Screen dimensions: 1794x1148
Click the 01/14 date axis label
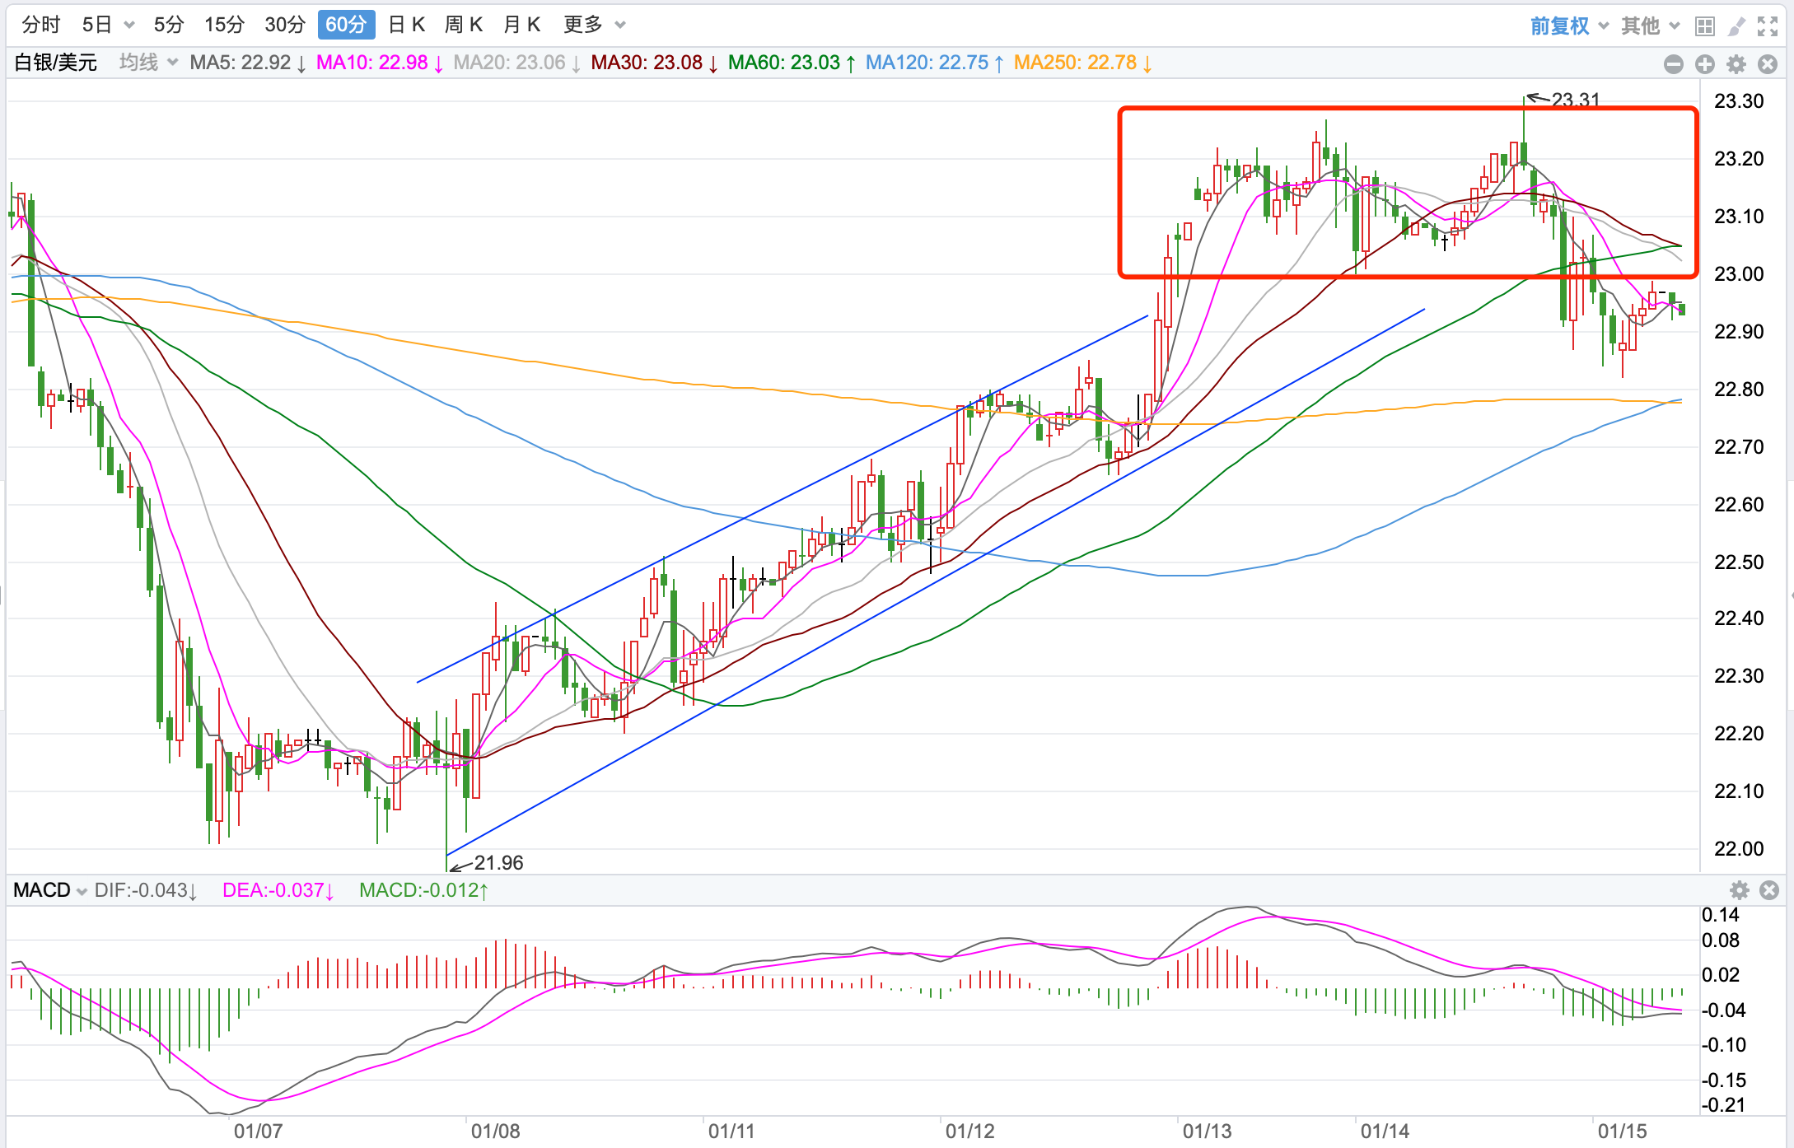[1385, 1132]
